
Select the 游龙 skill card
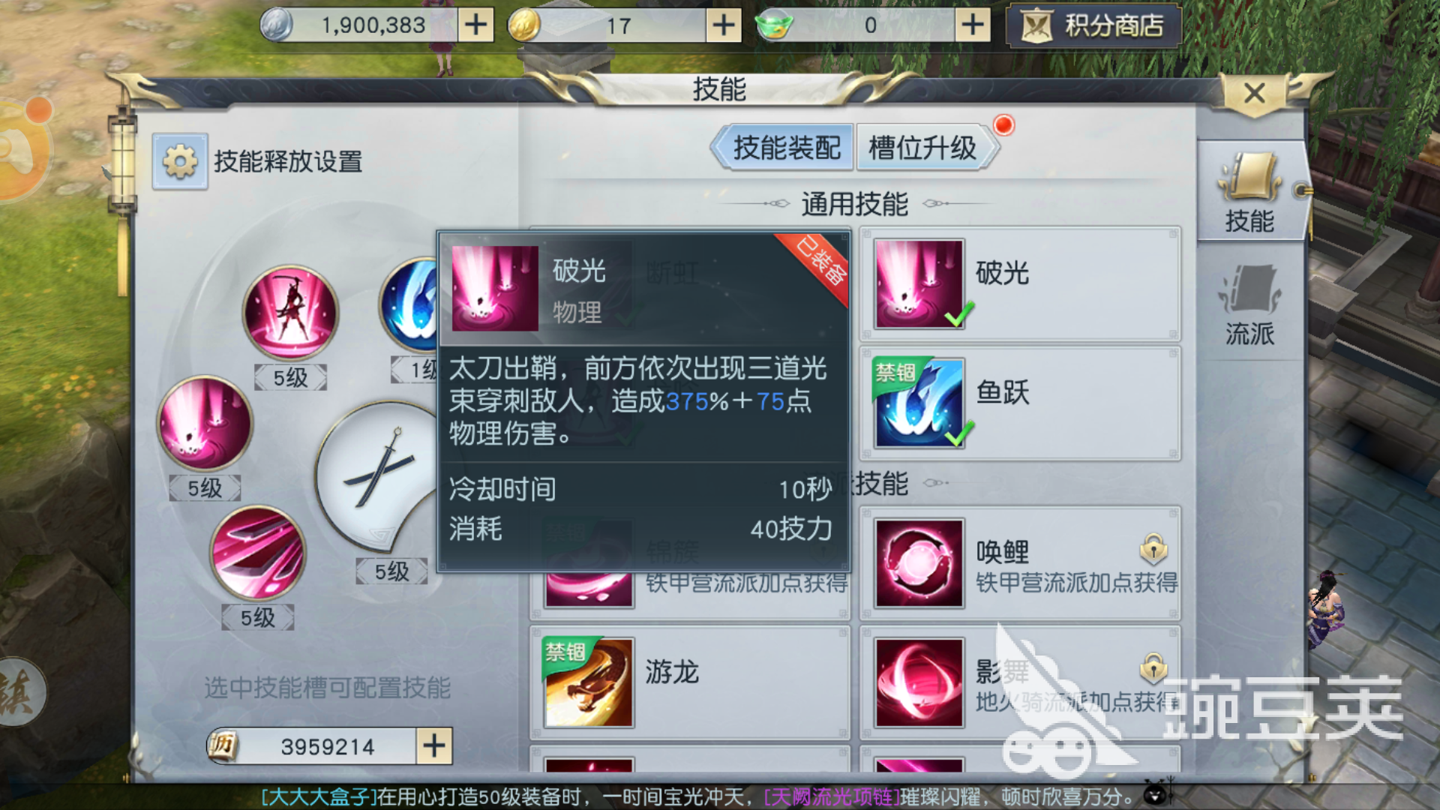pyautogui.click(x=690, y=682)
